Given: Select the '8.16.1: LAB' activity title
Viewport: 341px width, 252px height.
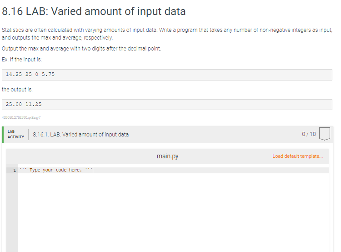Looking at the screenshot, I should pos(81,134).
